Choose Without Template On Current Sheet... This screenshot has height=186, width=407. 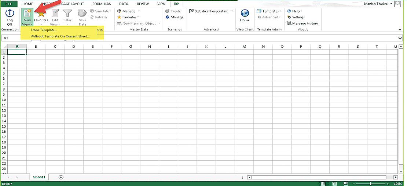(x=60, y=36)
